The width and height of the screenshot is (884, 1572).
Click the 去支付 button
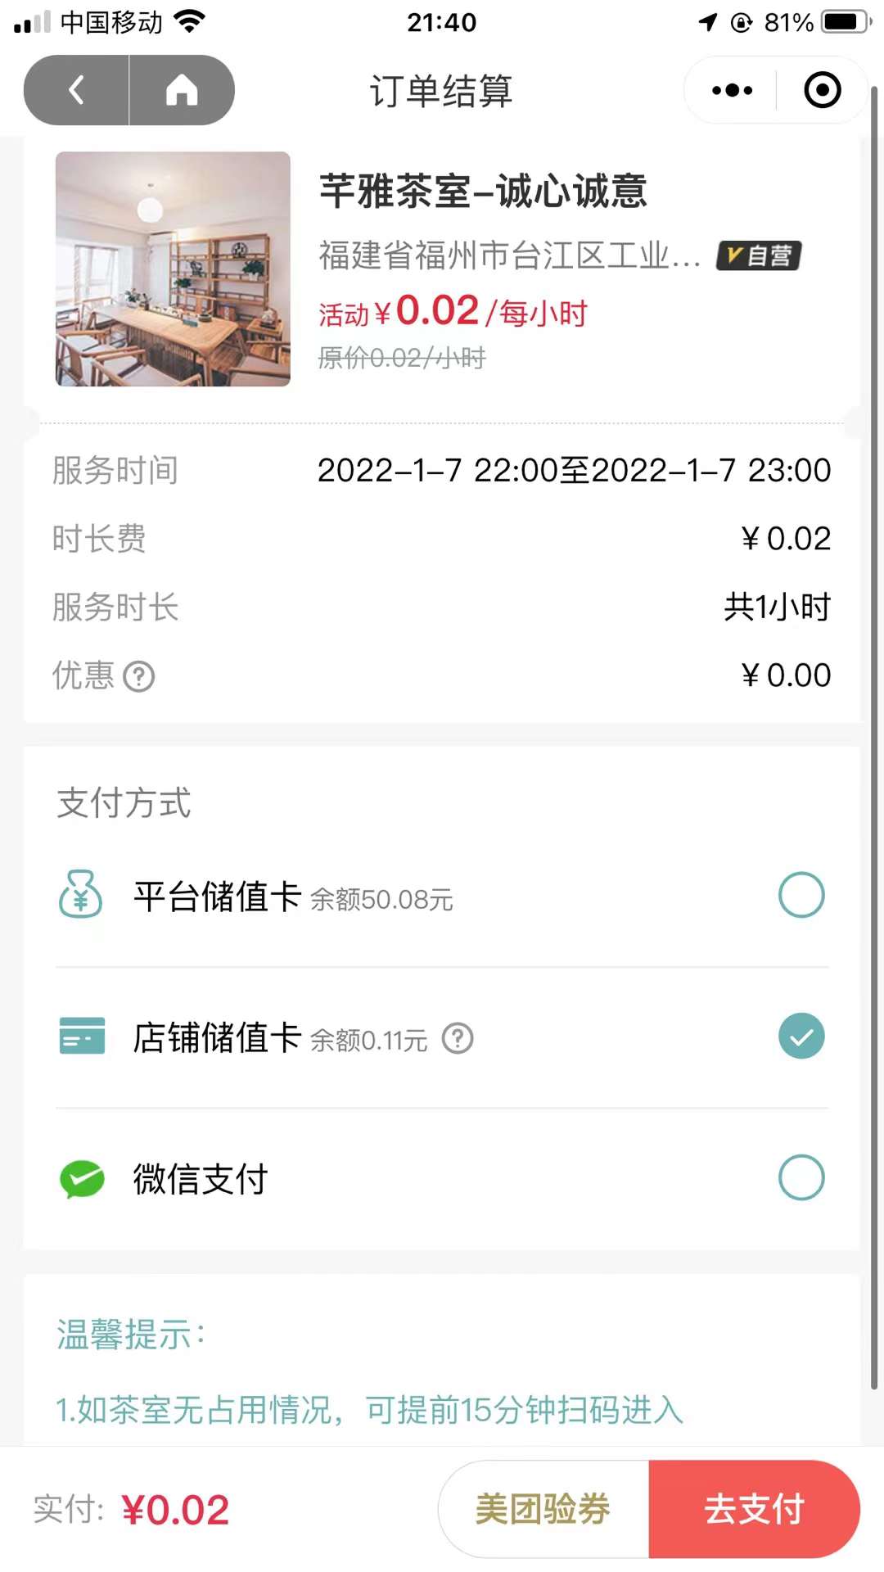coord(754,1509)
